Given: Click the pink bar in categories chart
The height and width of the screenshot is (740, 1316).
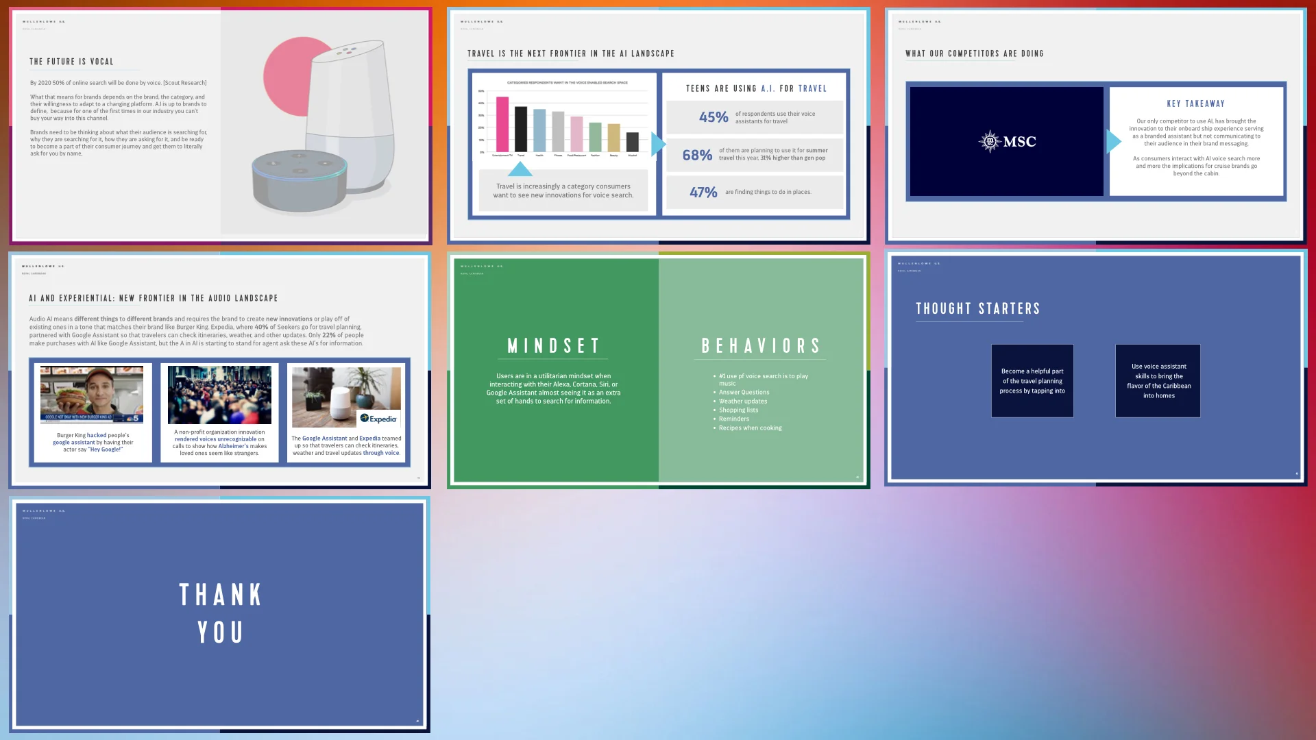Looking at the screenshot, I should tap(502, 124).
